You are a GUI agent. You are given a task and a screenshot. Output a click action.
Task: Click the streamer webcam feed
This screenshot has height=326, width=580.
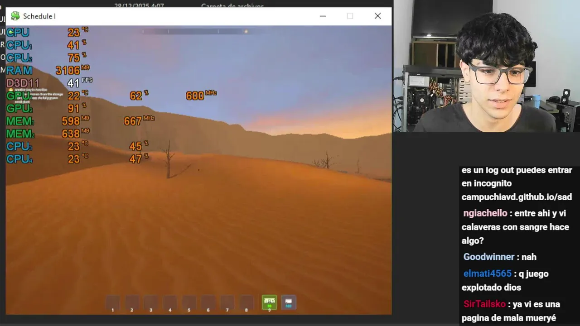486,66
